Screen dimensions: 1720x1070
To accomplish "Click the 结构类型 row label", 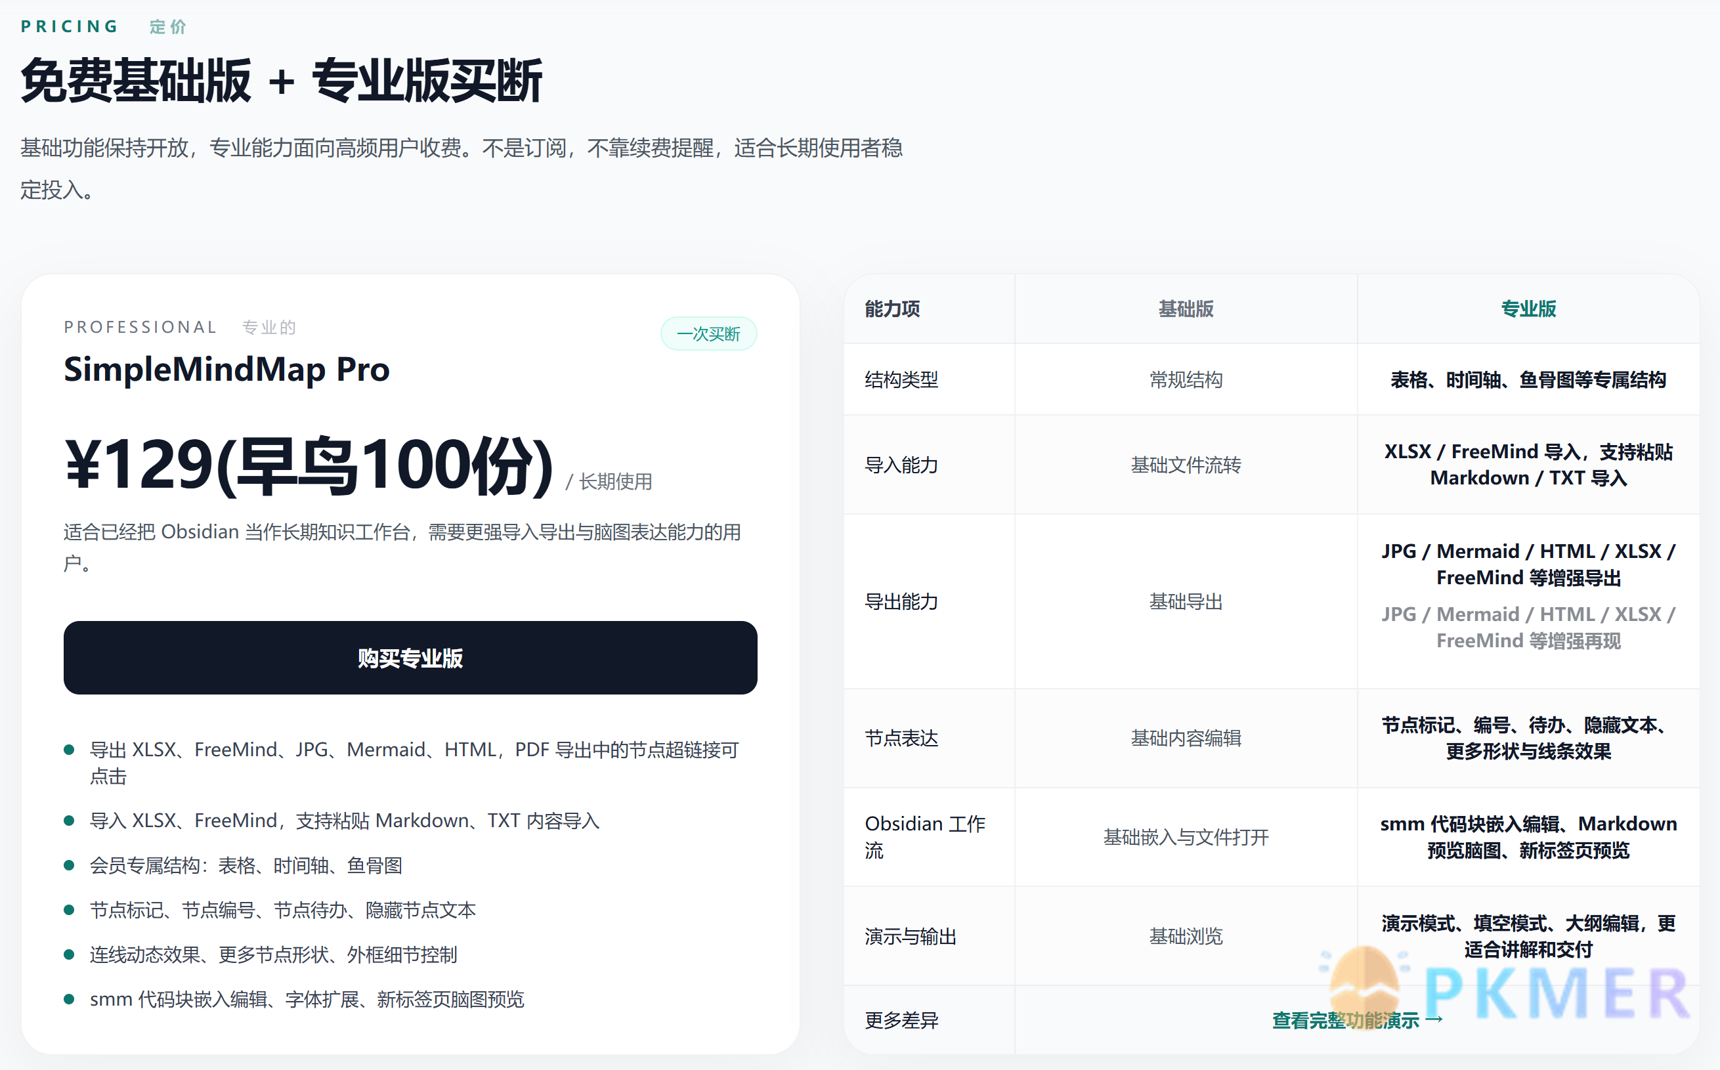I will [x=901, y=380].
